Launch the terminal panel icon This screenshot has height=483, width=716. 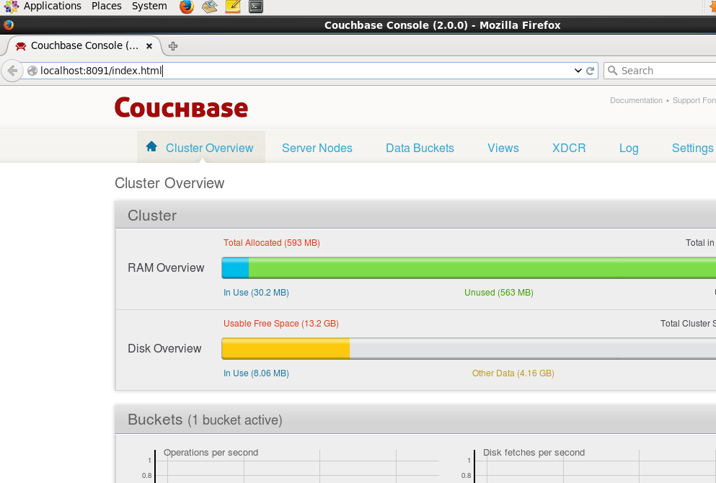tap(256, 6)
